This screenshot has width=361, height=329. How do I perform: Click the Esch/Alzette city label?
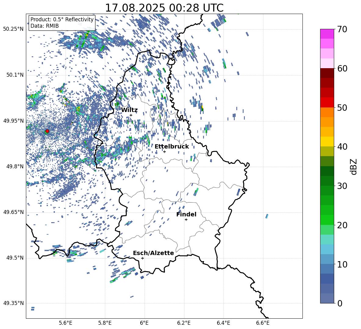(153, 253)
